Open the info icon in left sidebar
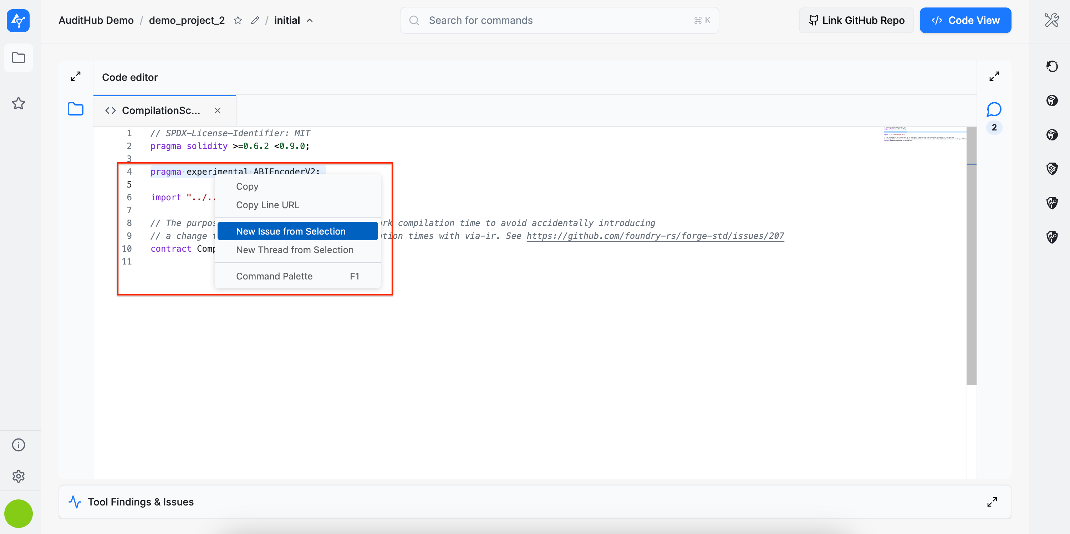1070x534 pixels. 18,445
